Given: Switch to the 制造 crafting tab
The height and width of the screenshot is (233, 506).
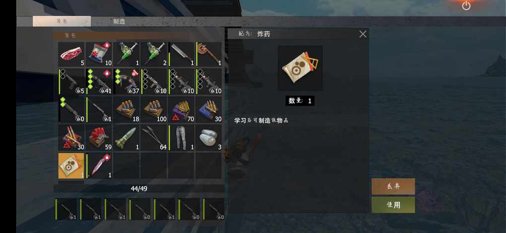Looking at the screenshot, I should [119, 22].
